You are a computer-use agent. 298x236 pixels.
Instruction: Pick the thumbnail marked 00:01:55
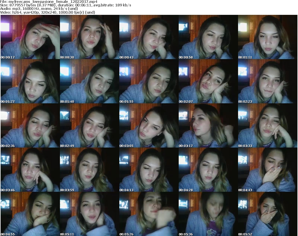[149, 81]
